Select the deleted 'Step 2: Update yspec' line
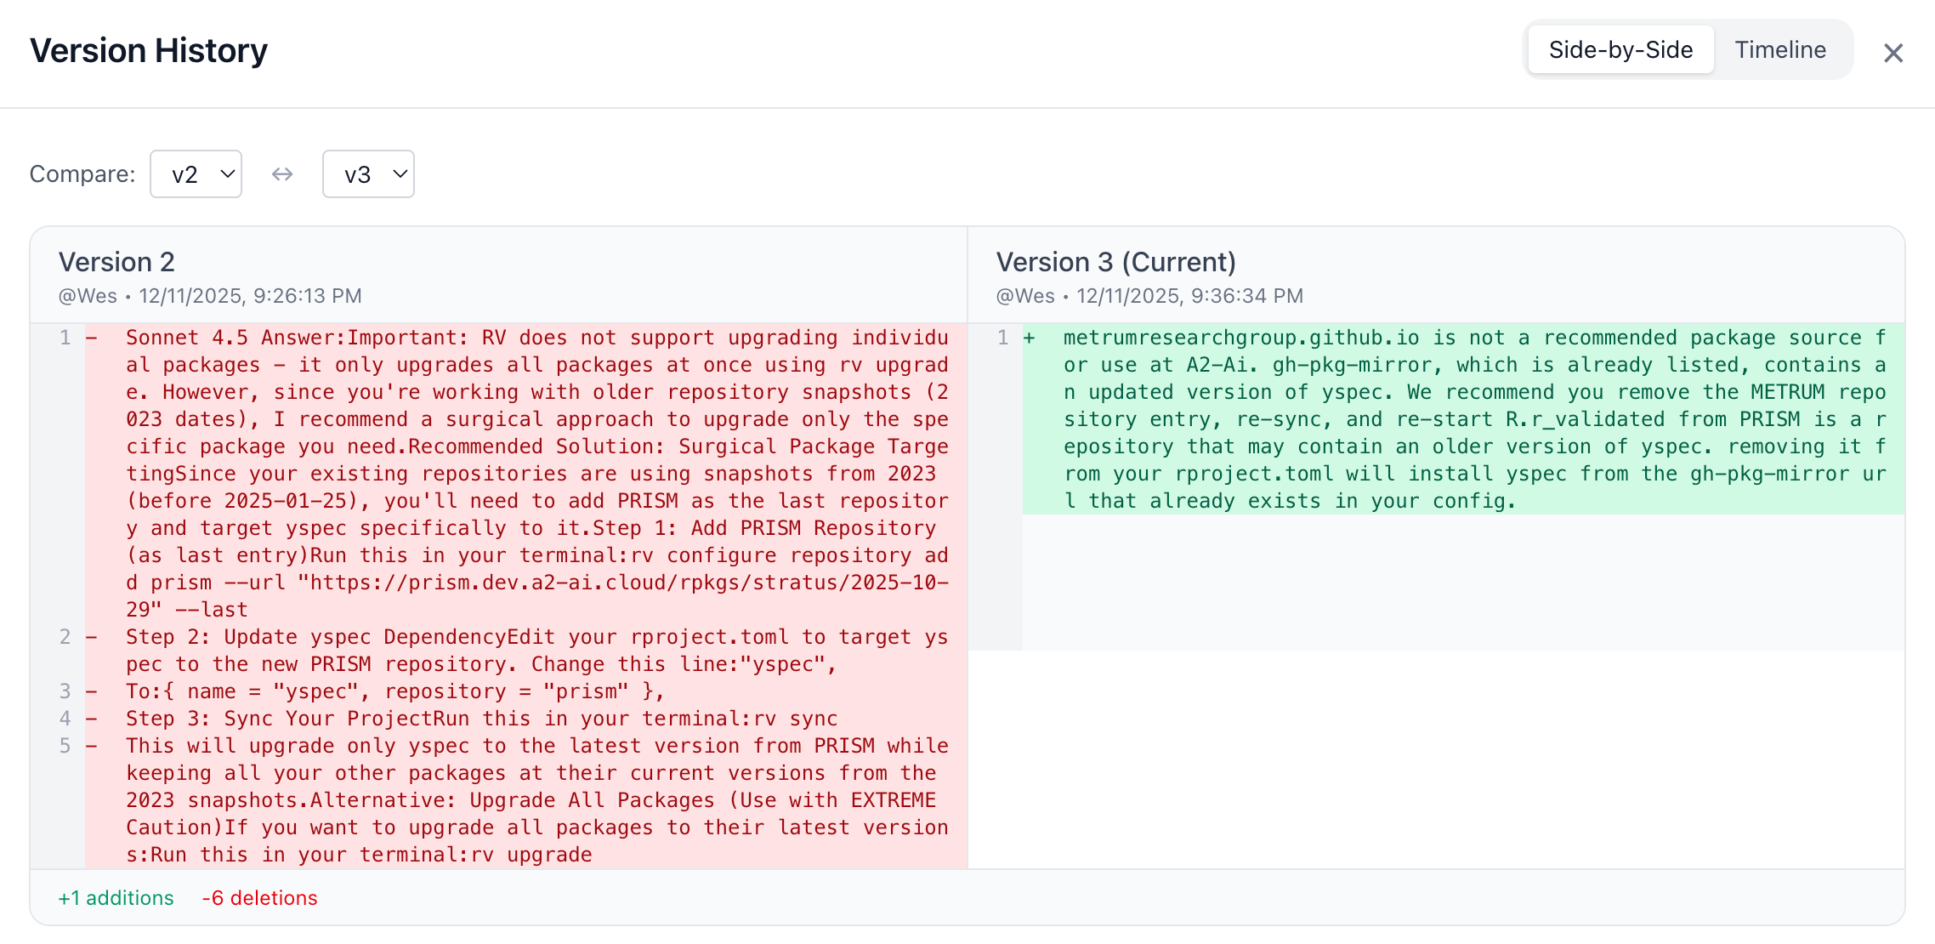 (537, 651)
